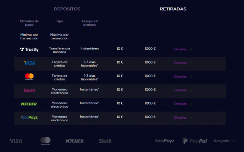Image resolution: width=244 pixels, height=152 pixels.
Task: Click '10 €' minimum in Trustly row
Action: pos(120,49)
